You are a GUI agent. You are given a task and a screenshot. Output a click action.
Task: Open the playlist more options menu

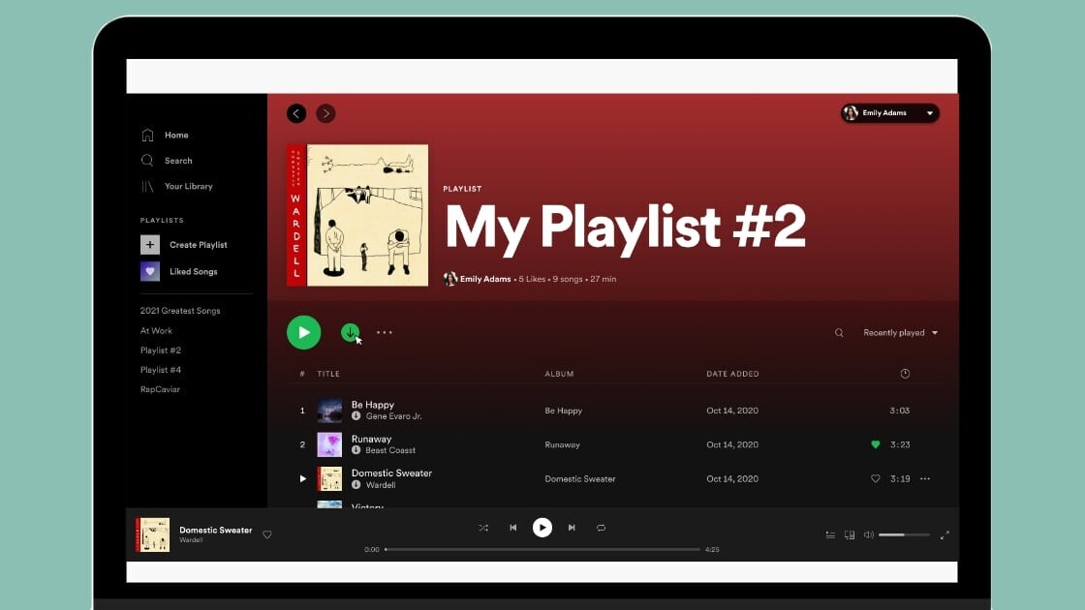click(x=385, y=332)
